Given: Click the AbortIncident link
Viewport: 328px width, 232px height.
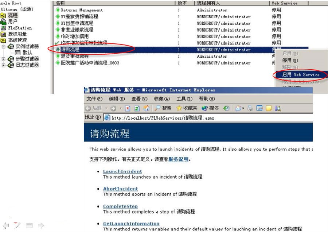Looking at the screenshot, I should click(x=121, y=189).
